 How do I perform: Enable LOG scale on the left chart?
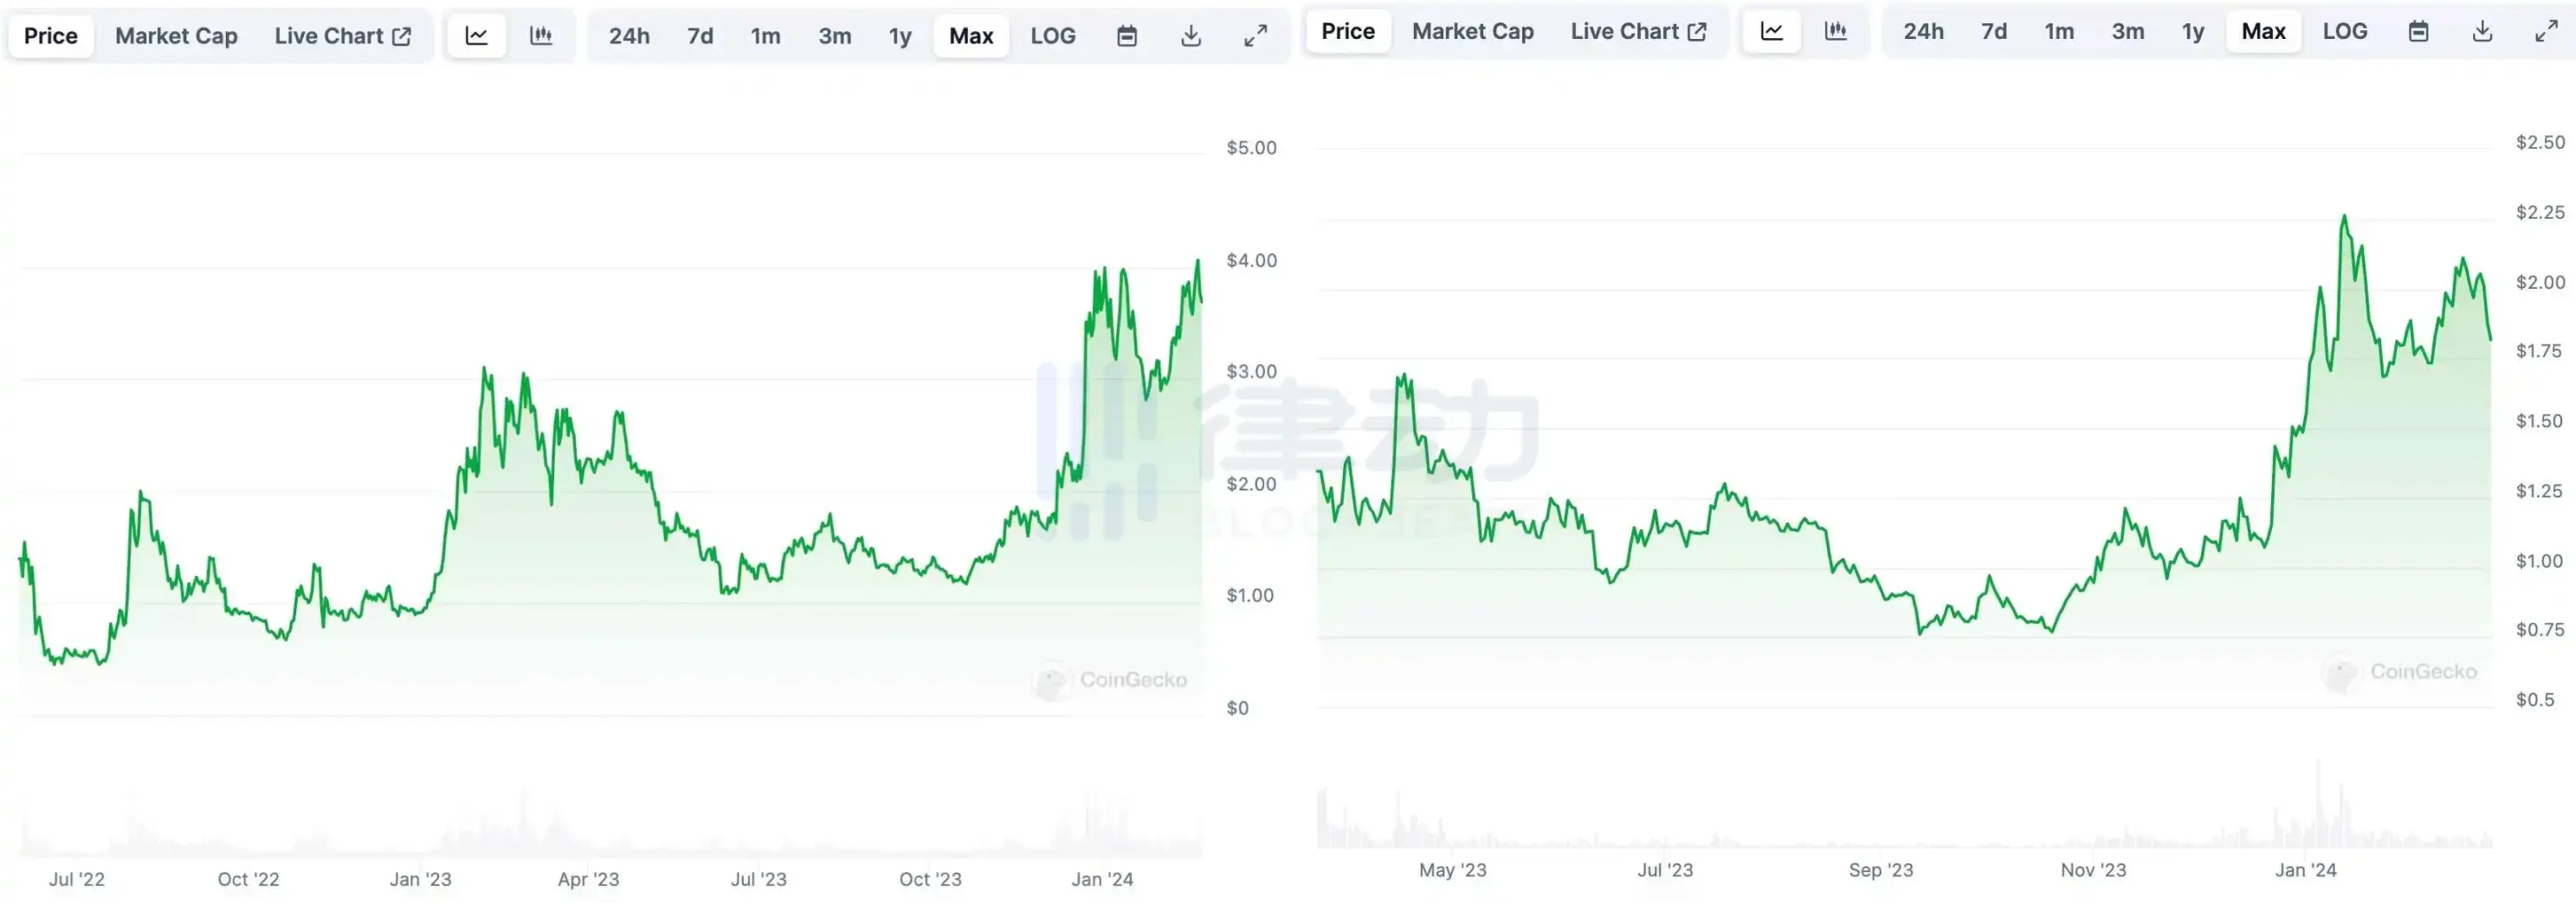[x=1052, y=35]
